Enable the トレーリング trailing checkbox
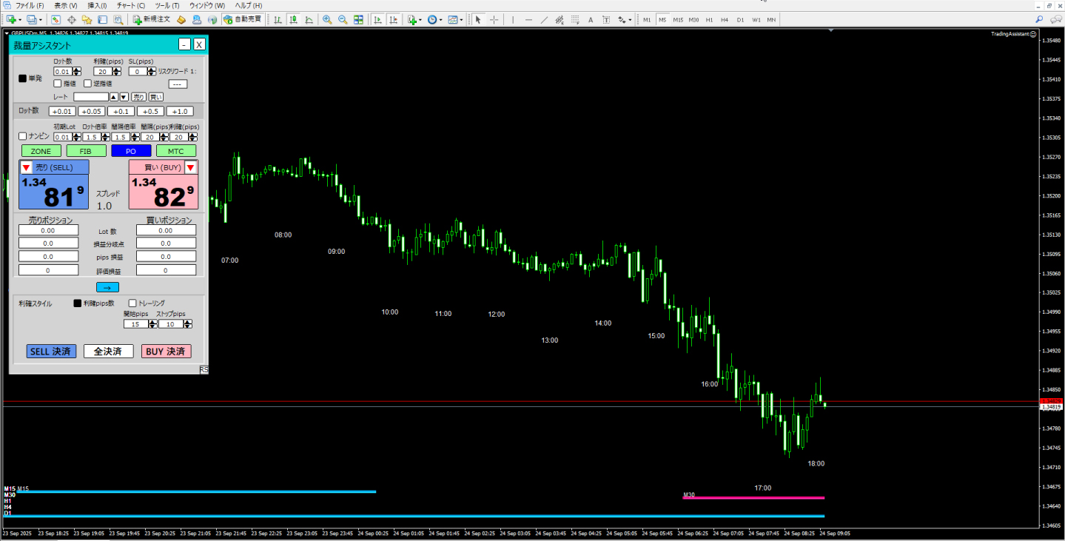This screenshot has height=541, width=1065. pyautogui.click(x=132, y=303)
